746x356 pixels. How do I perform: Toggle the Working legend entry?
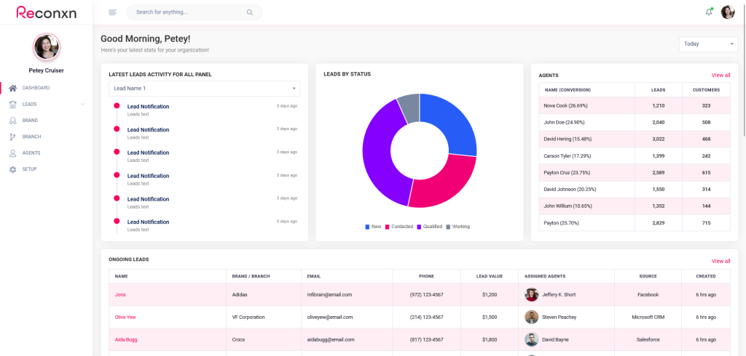tap(457, 227)
